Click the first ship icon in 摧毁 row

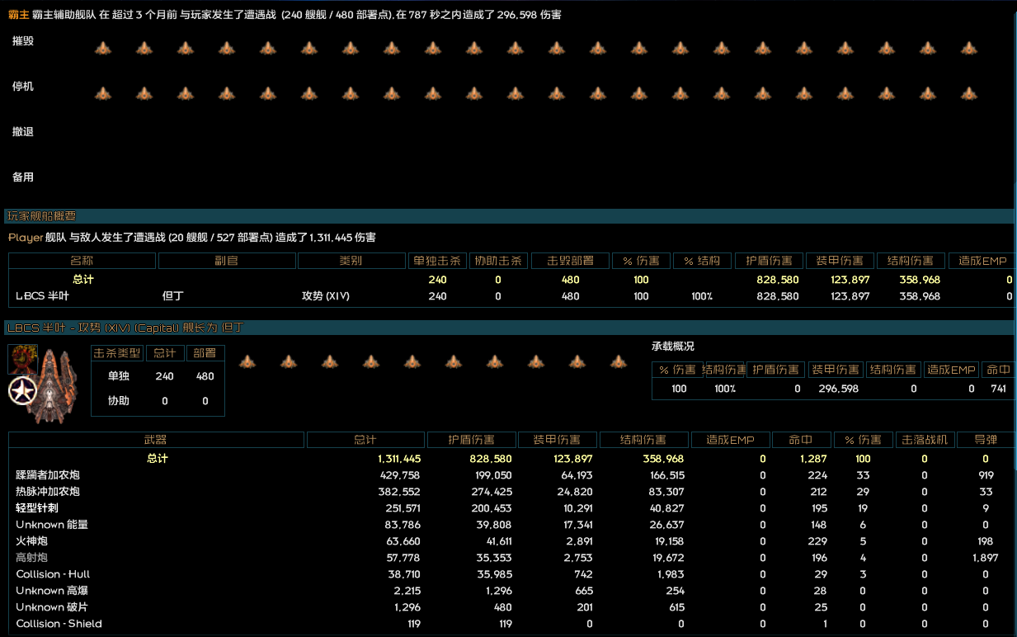102,49
